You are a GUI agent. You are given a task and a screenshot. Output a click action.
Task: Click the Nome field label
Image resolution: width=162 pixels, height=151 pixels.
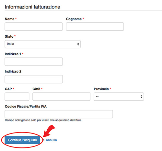tap(10, 19)
